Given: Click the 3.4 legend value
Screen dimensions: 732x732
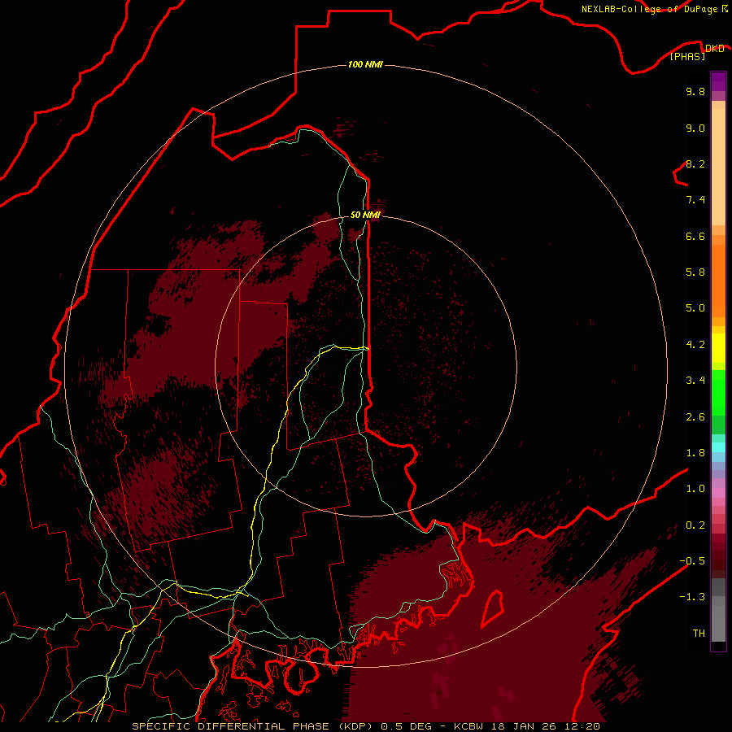Looking at the screenshot, I should pyautogui.click(x=695, y=381).
